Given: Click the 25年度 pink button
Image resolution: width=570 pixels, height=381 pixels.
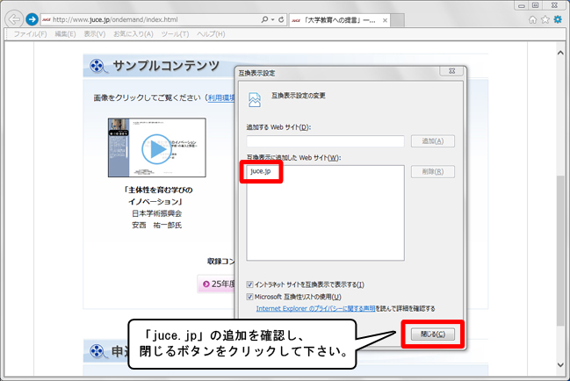Looking at the screenshot, I should (217, 284).
